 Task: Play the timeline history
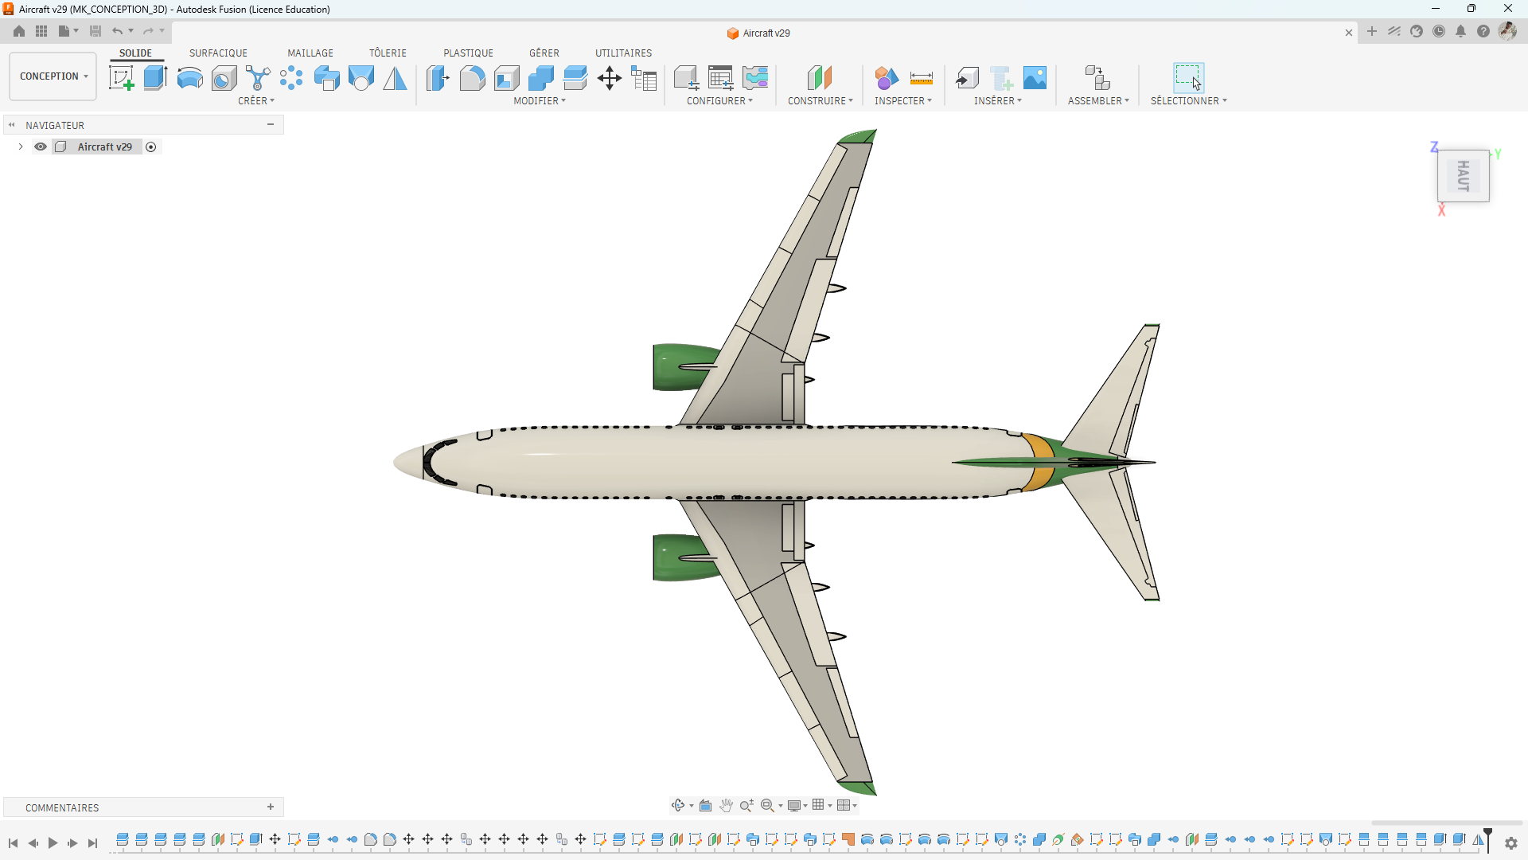53,842
